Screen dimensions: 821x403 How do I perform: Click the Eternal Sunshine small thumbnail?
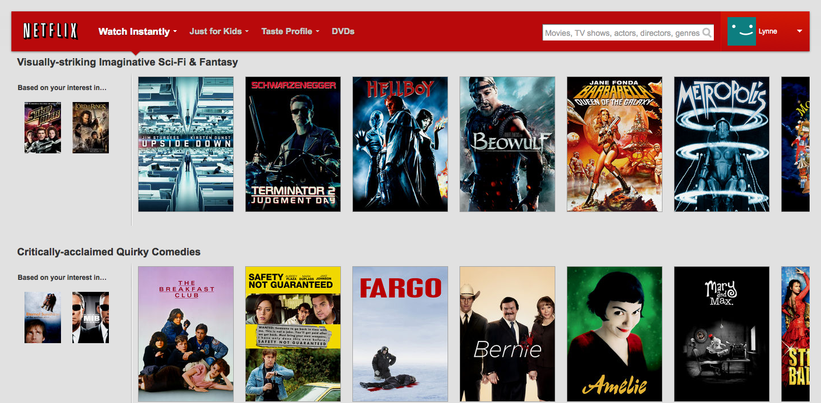point(43,317)
